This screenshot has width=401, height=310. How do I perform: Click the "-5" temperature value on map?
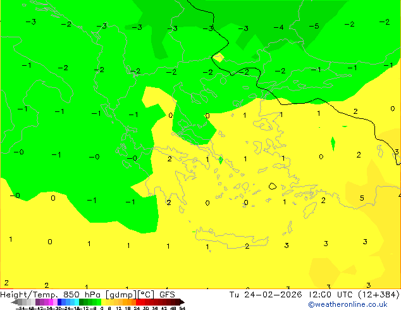pyautogui.click(x=314, y=26)
